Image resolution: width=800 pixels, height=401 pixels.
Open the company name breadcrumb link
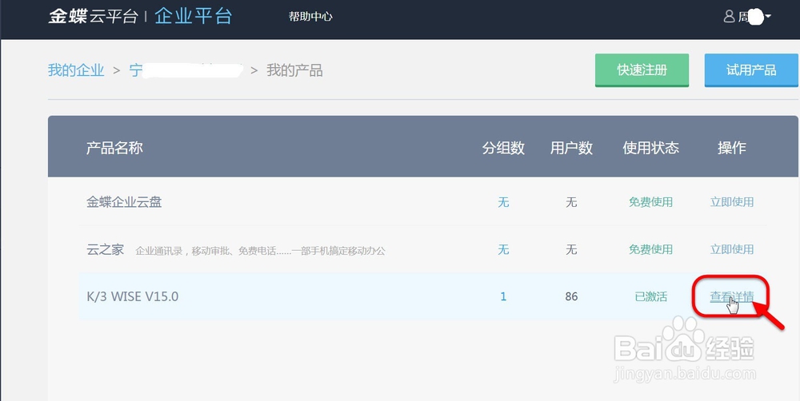coord(186,70)
